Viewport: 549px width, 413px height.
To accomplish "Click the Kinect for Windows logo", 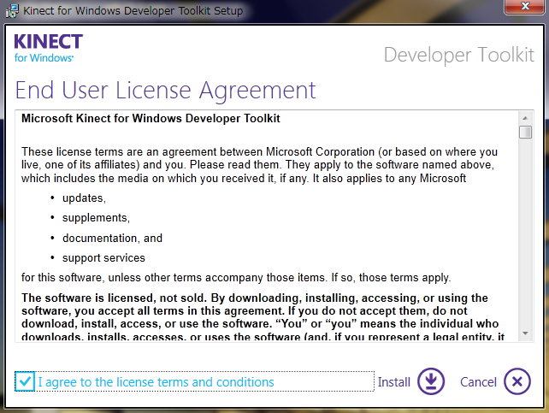I will 49,48.
